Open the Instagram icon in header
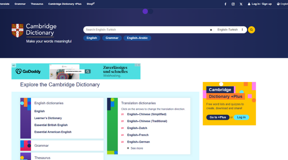288x160 pixels. tap(233, 4)
